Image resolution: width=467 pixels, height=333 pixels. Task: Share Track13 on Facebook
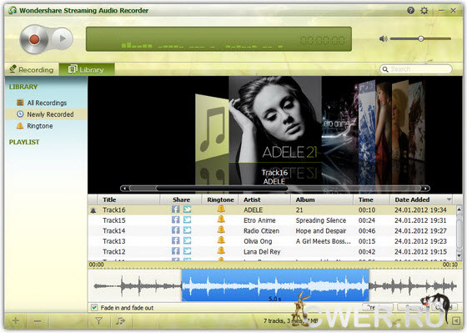[176, 241]
